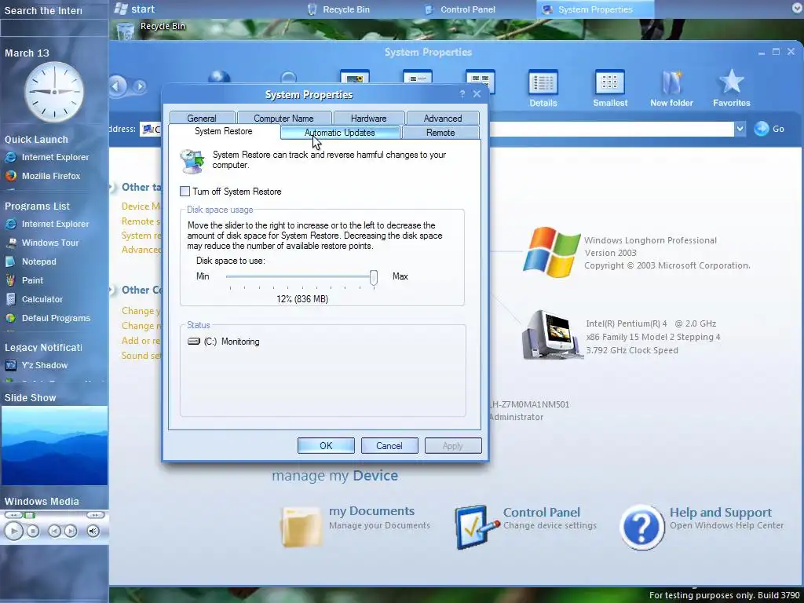The width and height of the screenshot is (804, 603).
Task: Open the my Documents link text
Action: (371, 511)
